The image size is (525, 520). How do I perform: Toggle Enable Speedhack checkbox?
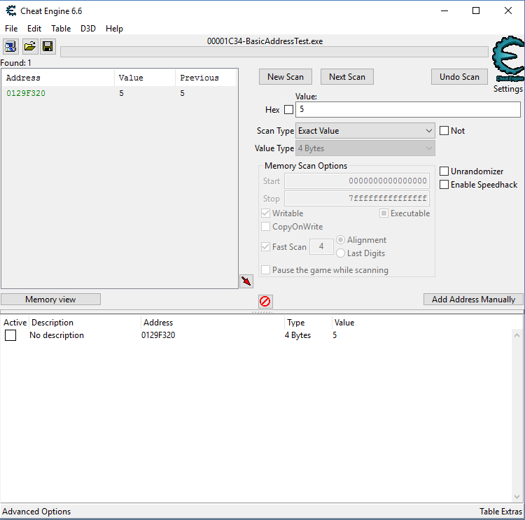pos(444,185)
